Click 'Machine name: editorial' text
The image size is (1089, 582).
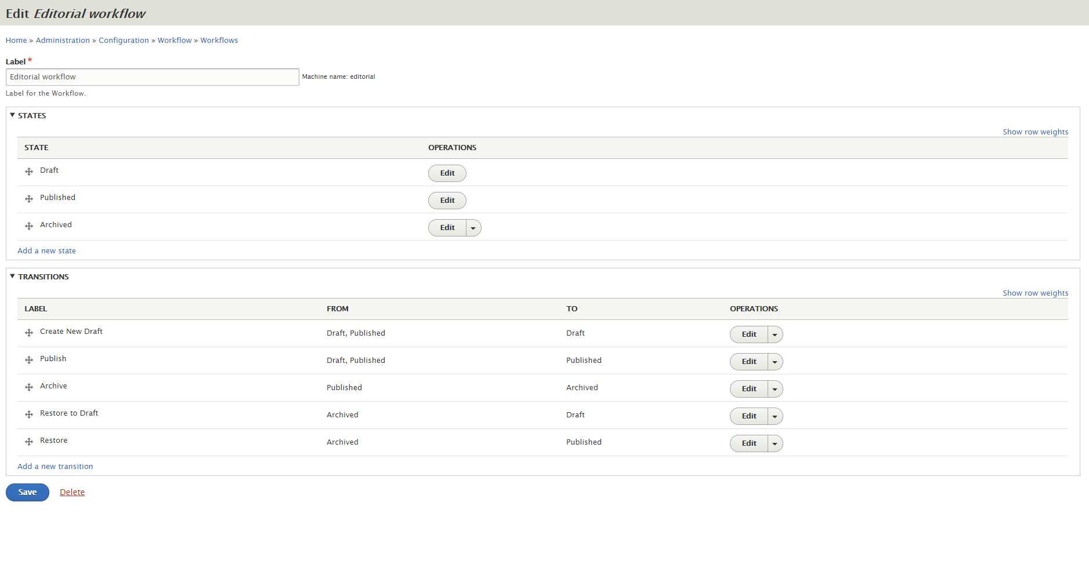click(339, 77)
